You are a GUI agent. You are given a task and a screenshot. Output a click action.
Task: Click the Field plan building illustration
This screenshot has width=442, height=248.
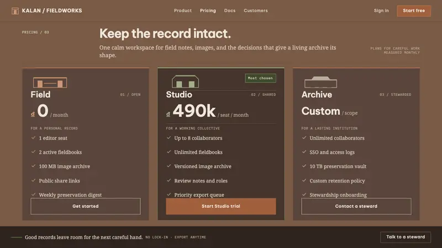coord(50,82)
